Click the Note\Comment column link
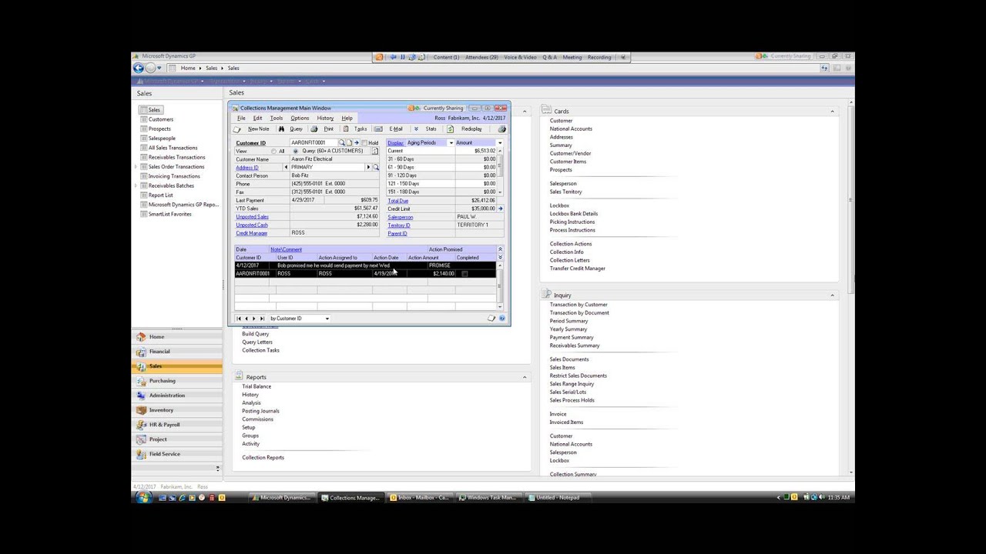This screenshot has height=554, width=986. 286,249
